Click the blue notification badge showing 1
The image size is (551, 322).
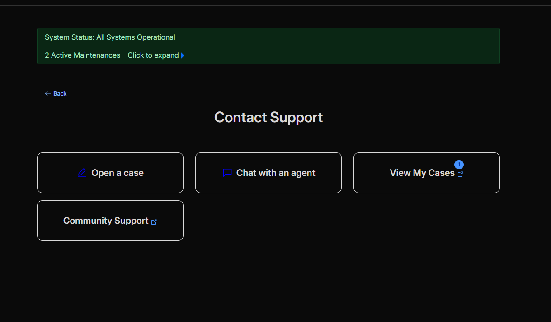point(459,165)
